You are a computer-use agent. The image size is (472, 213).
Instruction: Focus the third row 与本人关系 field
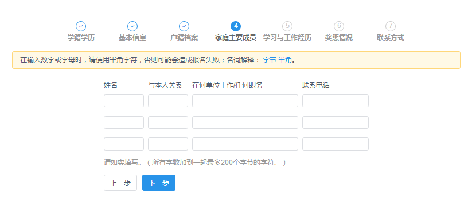[168, 144]
